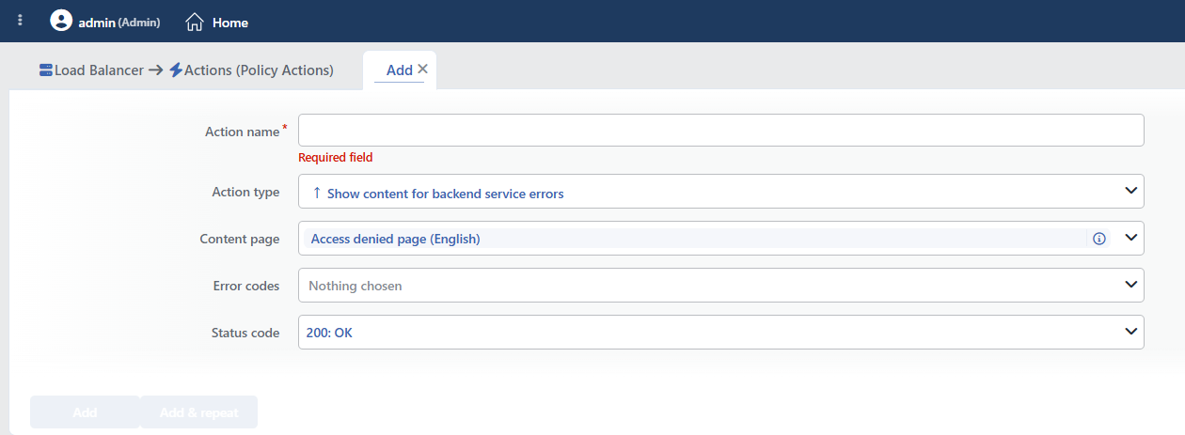The image size is (1185, 435).
Task: Focus the Action name input field
Action: pos(720,131)
